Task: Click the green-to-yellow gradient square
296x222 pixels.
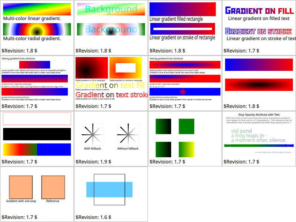Action: pos(186,149)
